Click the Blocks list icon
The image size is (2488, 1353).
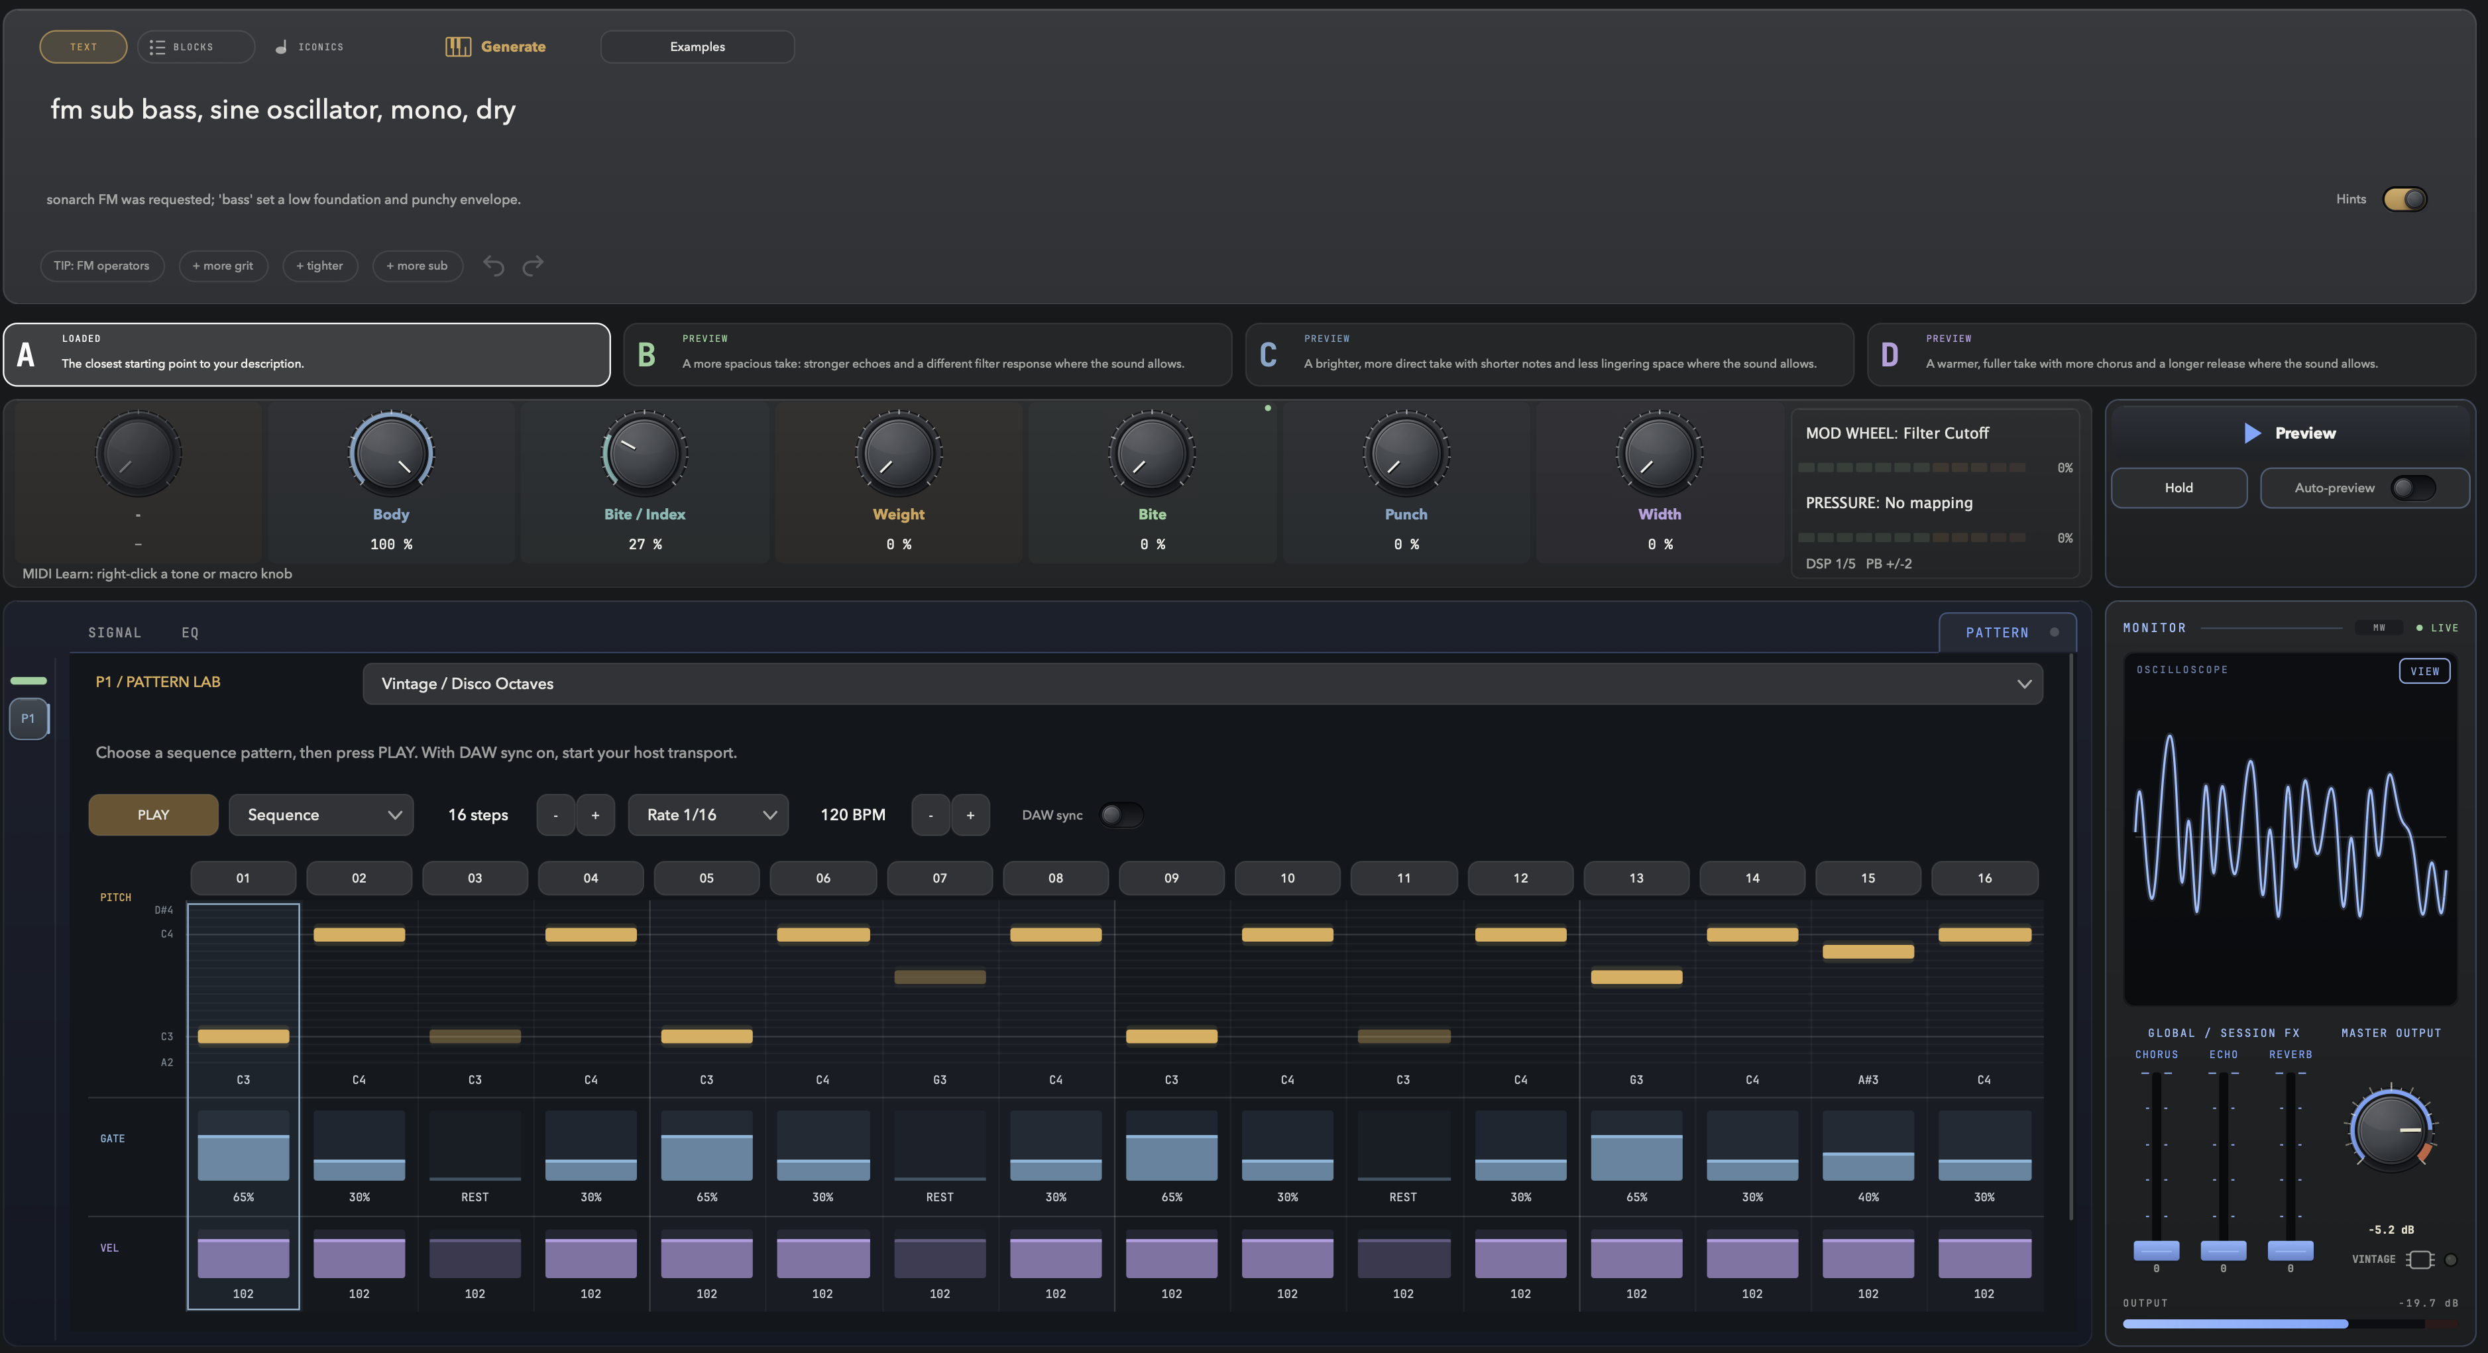158,46
